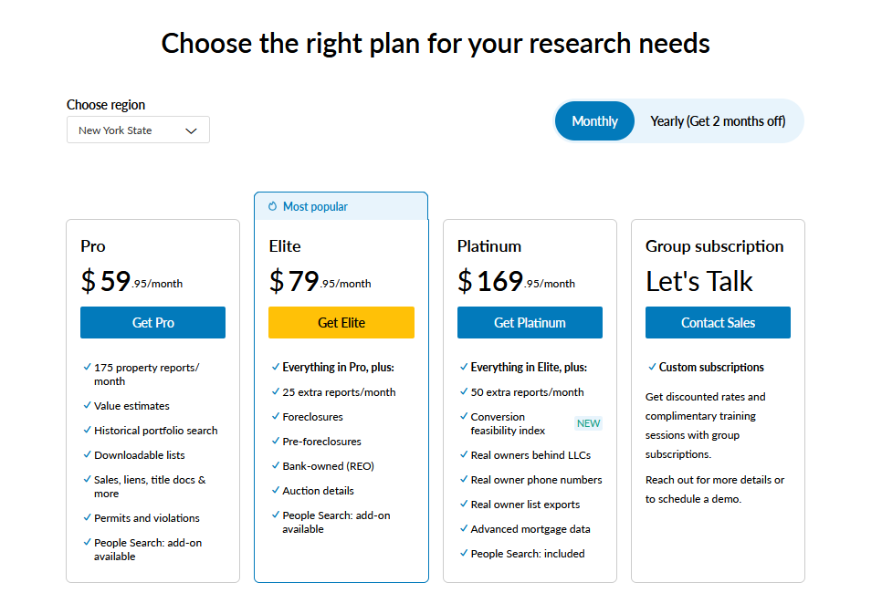
Task: Click the chevron arrow in region selector
Action: [191, 131]
